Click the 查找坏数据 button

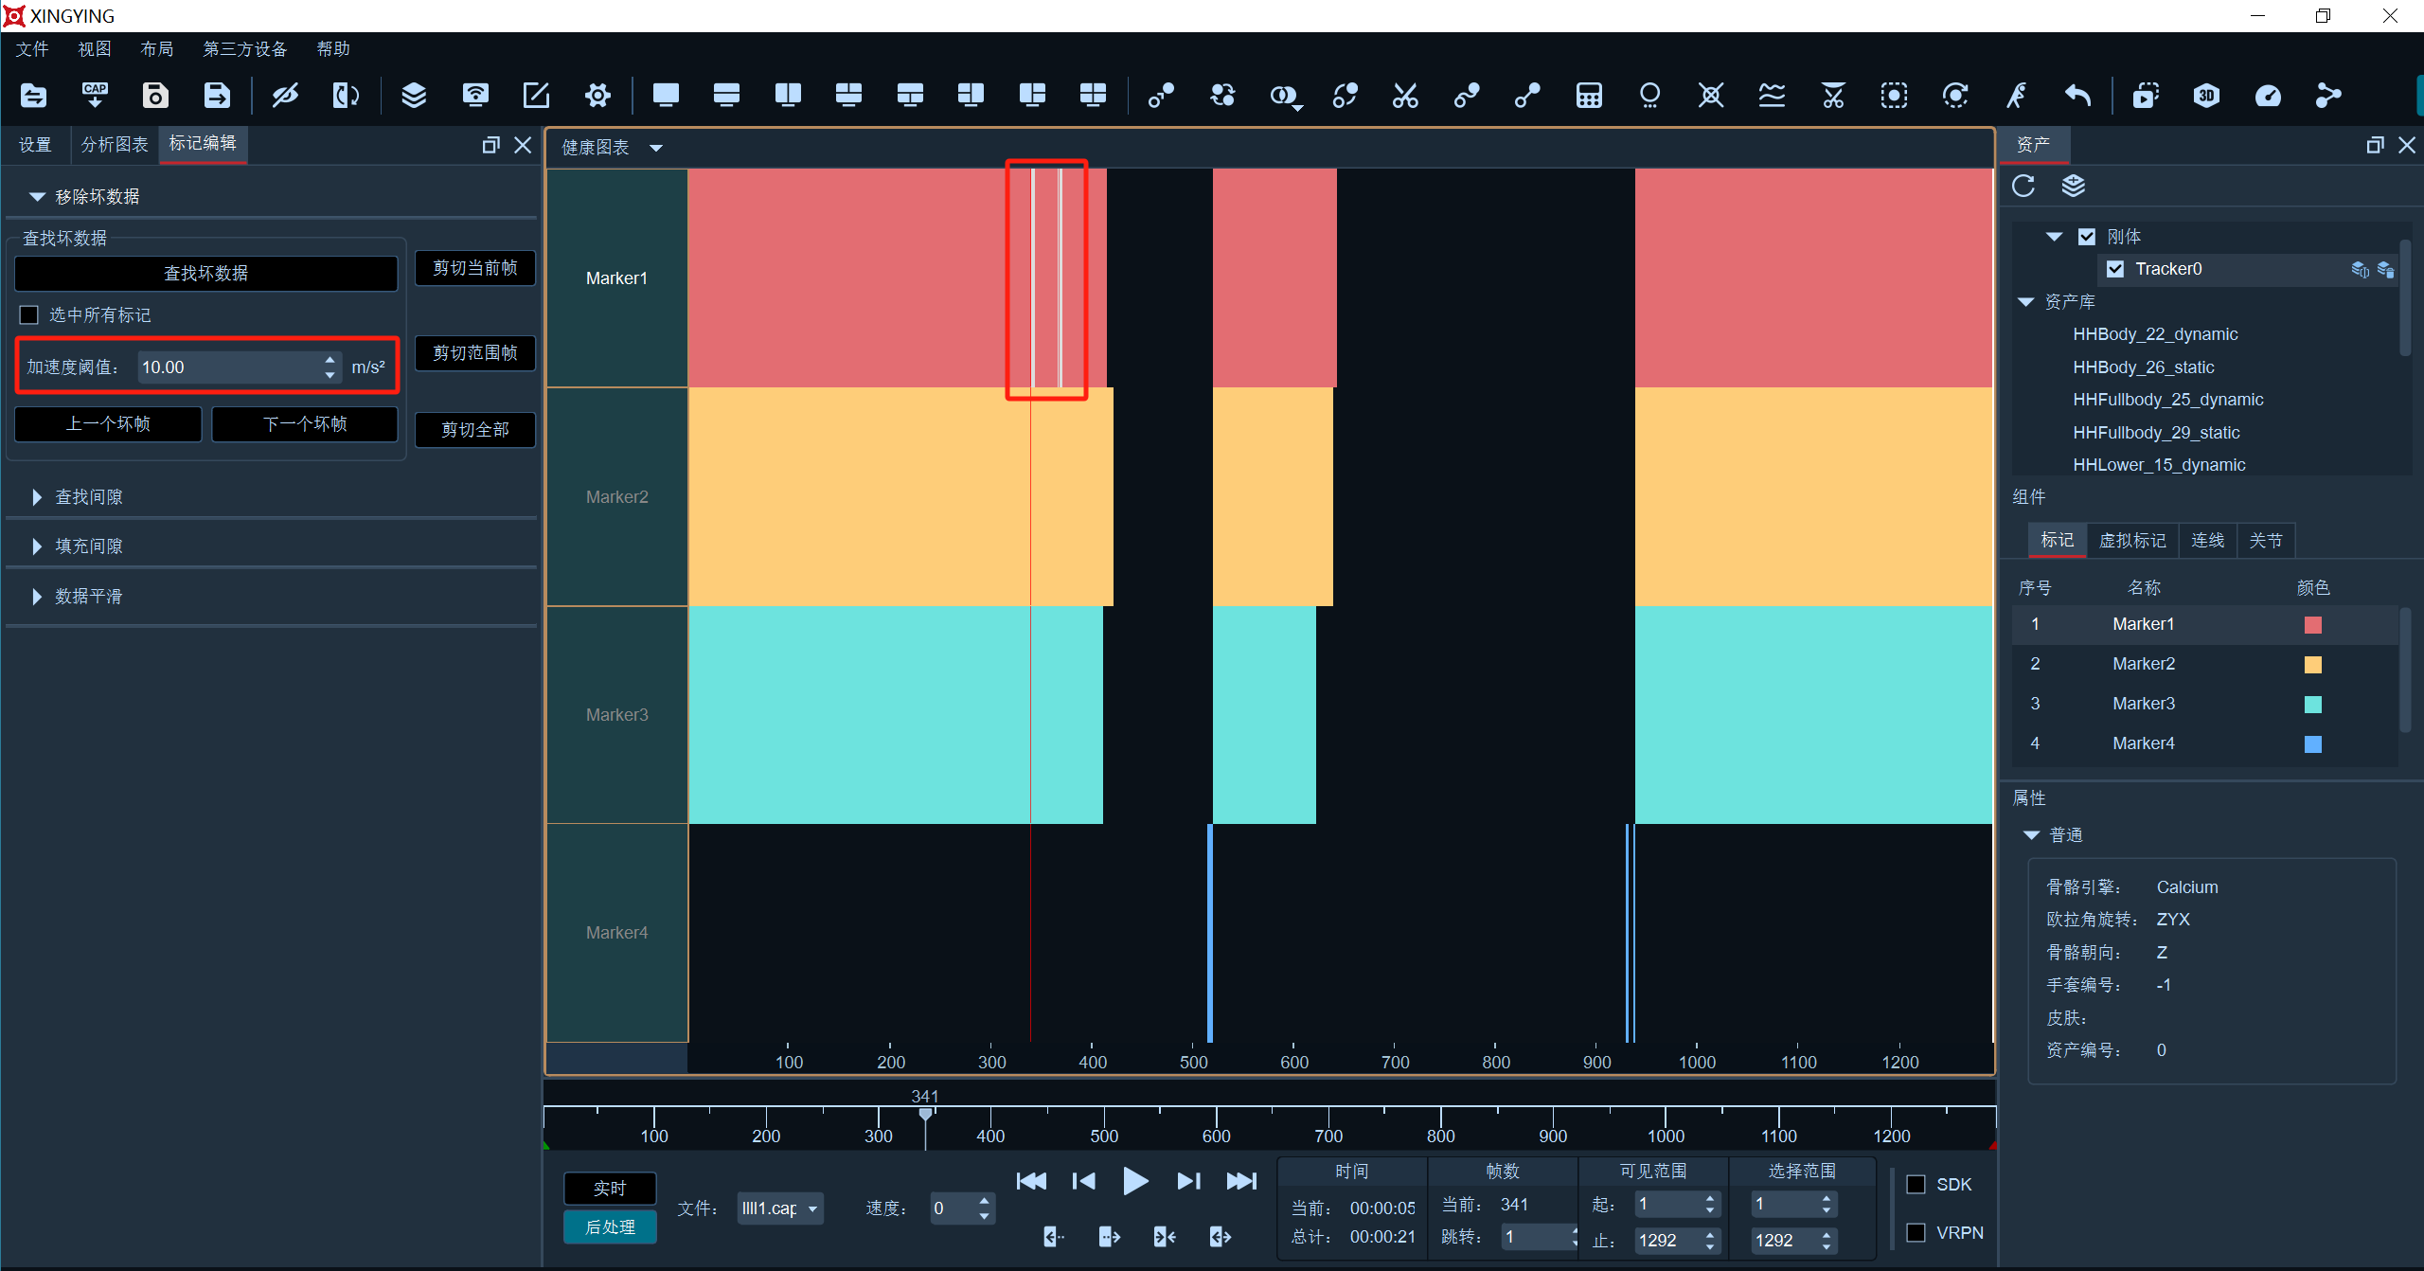[206, 274]
